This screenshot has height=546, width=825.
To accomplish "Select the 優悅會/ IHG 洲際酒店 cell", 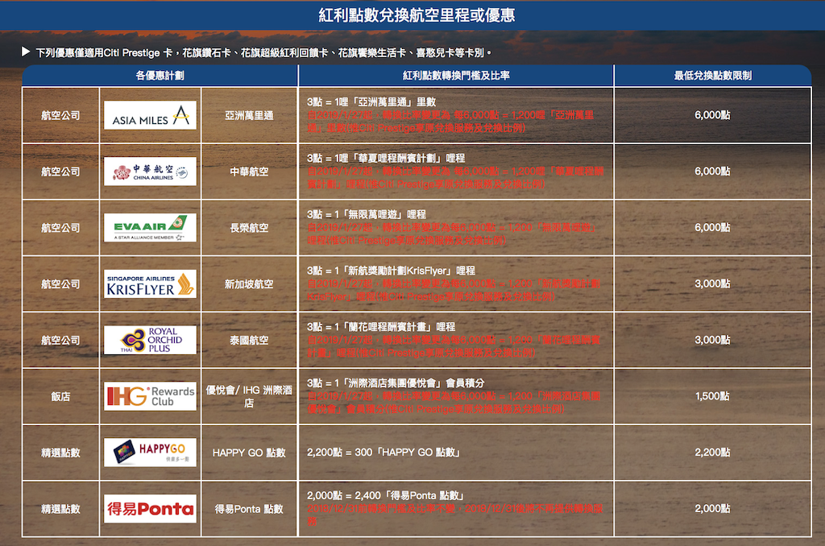I will click(x=249, y=396).
